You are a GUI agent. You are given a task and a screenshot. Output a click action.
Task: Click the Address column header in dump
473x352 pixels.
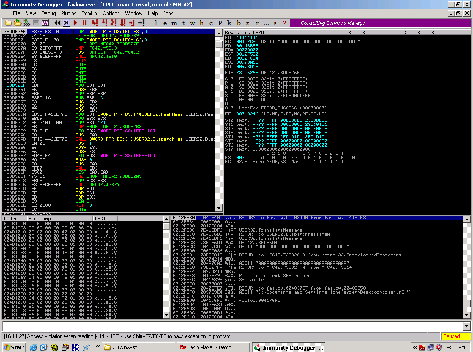[x=15, y=218]
